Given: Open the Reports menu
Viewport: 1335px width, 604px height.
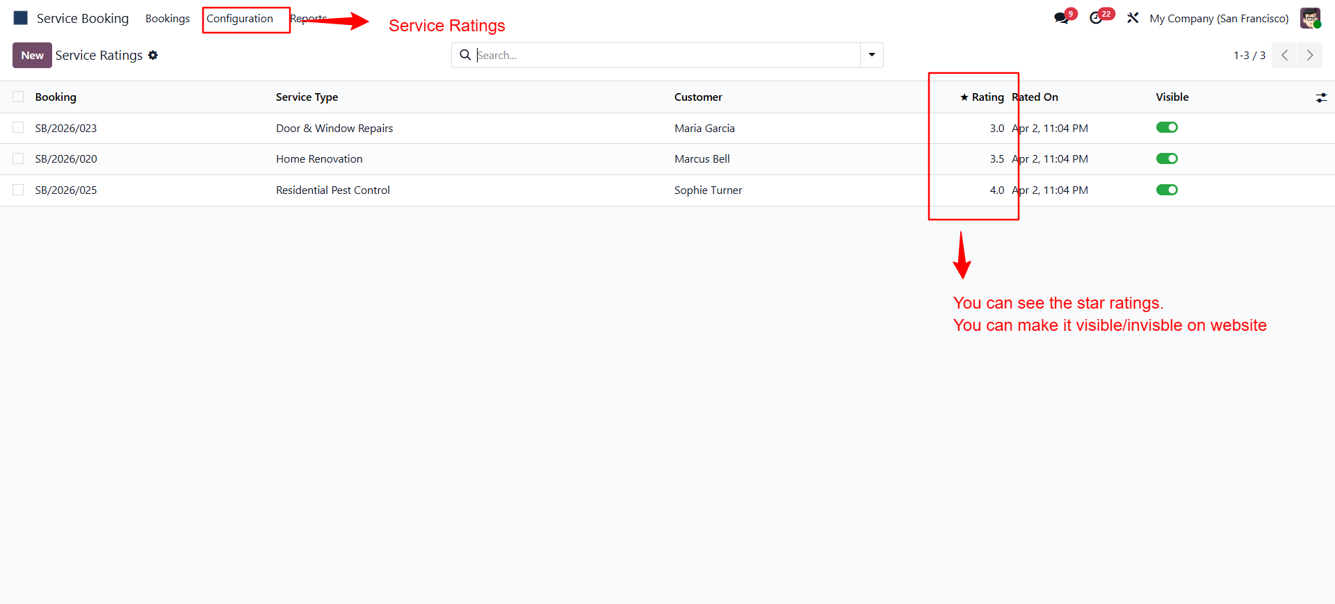Looking at the screenshot, I should coord(309,18).
